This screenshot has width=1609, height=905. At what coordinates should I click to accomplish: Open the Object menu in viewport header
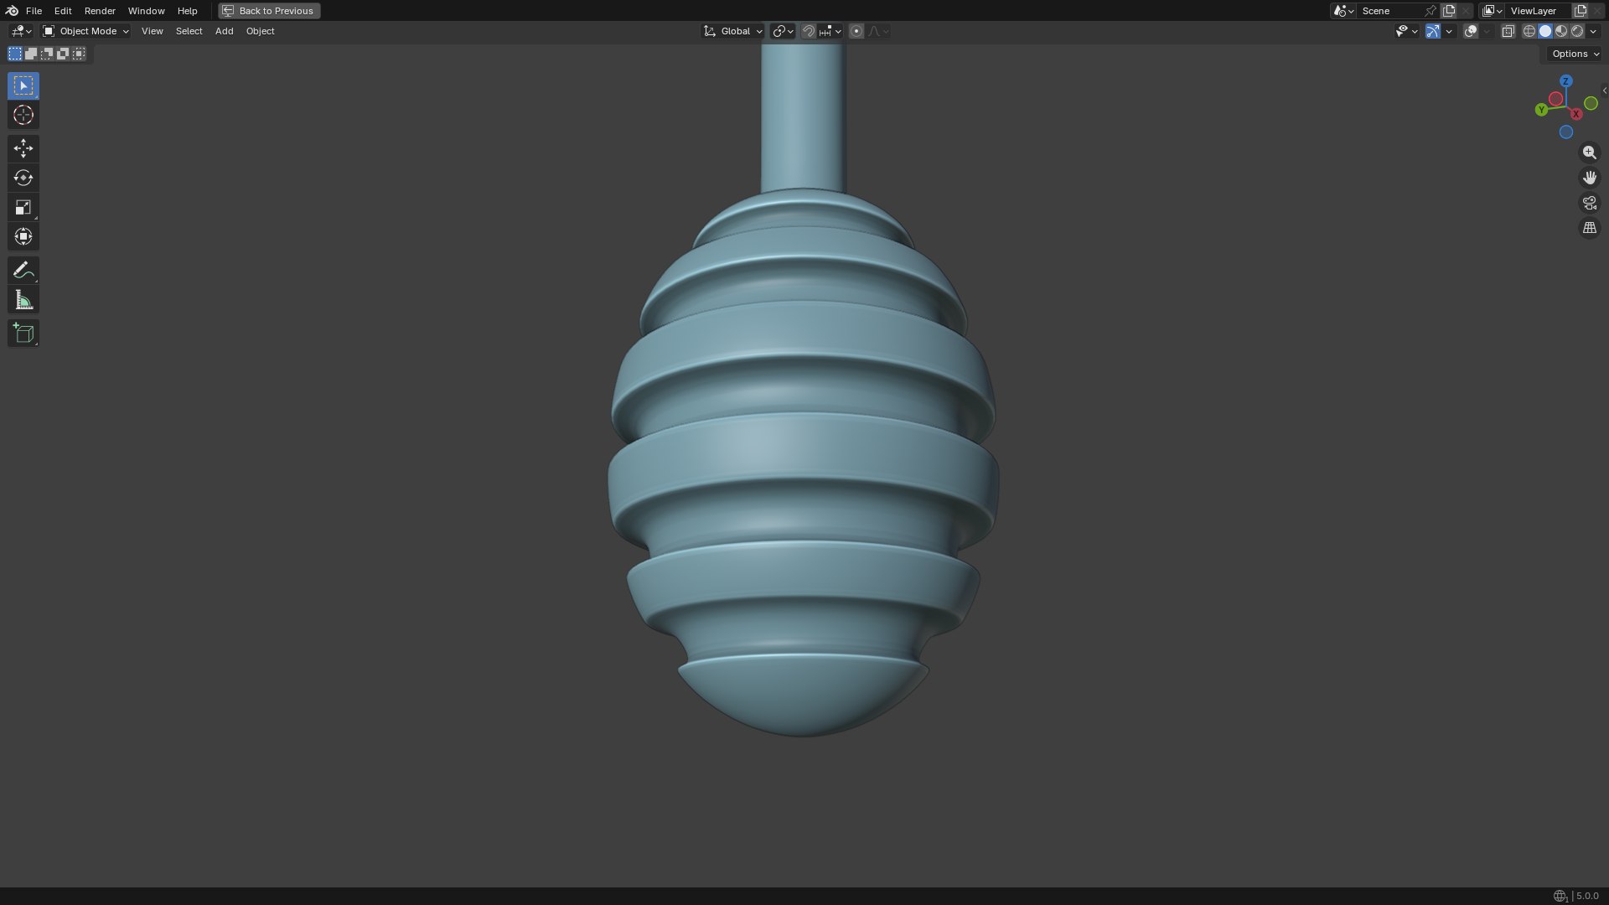click(x=260, y=31)
